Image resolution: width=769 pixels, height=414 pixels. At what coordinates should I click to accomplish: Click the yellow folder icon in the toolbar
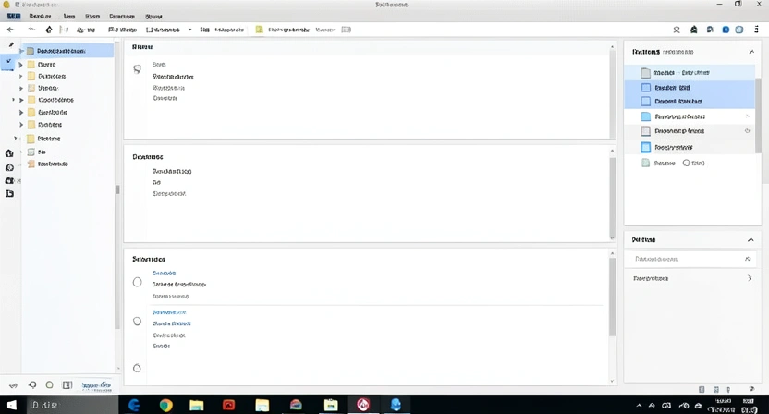(x=260, y=30)
